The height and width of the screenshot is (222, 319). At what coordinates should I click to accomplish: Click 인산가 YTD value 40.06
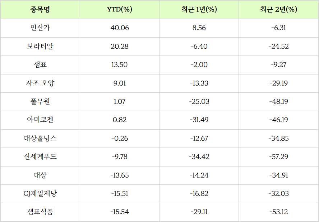point(120,28)
